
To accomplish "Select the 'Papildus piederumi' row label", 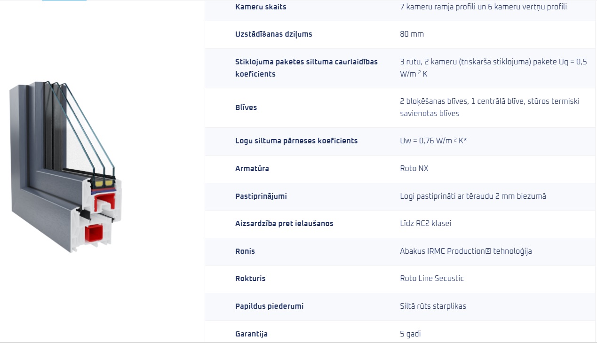I will coord(269,306).
